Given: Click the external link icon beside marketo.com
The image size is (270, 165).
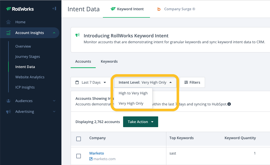Looking at the screenshot, I should pyautogui.click(x=91, y=159).
